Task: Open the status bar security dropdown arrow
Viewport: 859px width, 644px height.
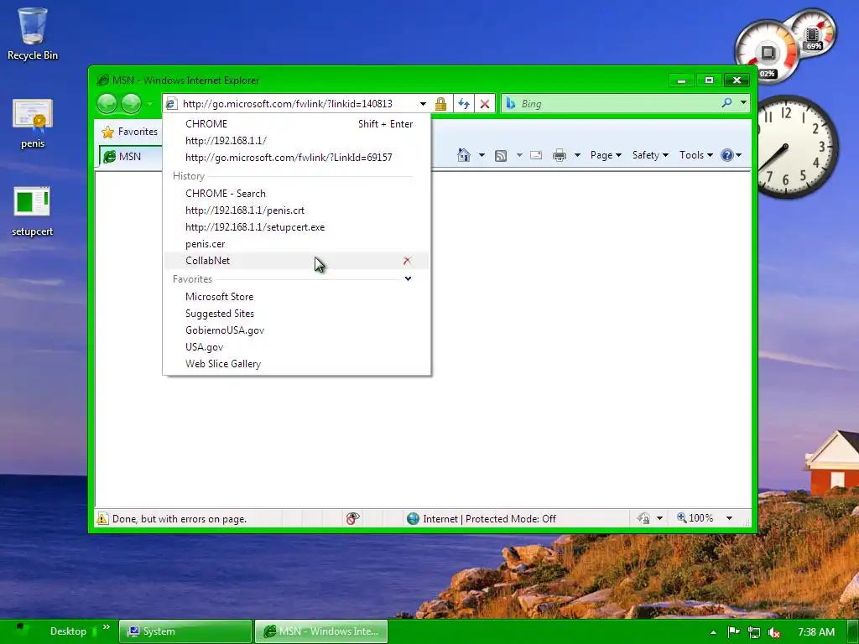Action: [x=659, y=518]
